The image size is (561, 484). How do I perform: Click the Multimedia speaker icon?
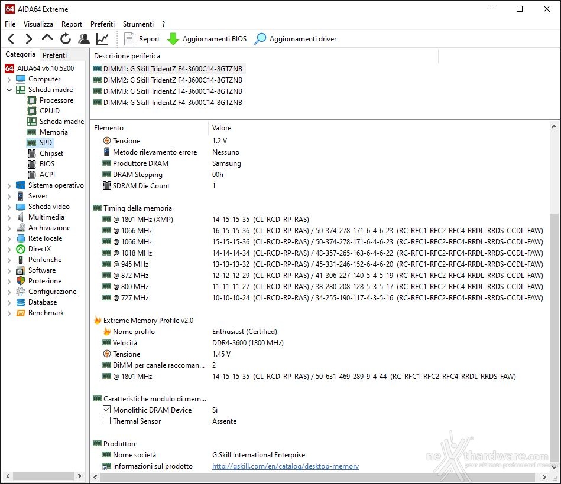coord(21,217)
